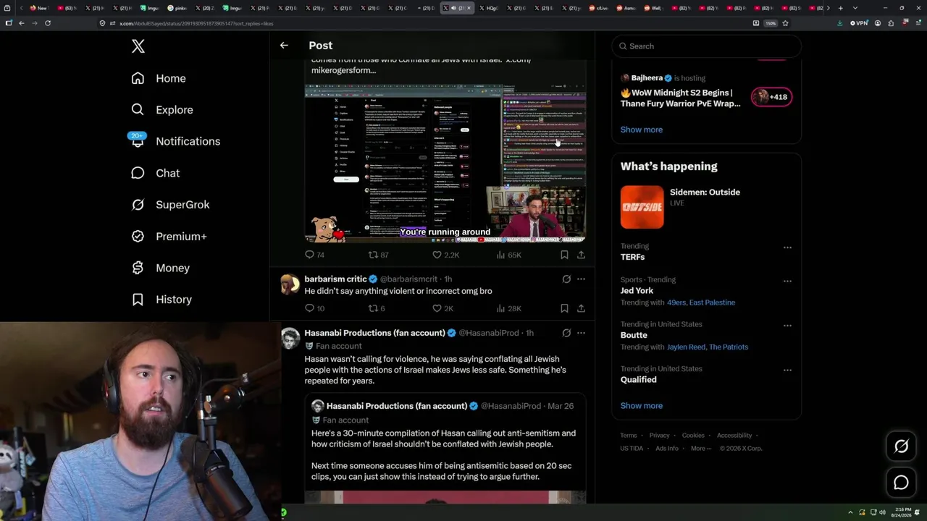Image resolution: width=927 pixels, height=521 pixels.
Task: Open Chat from the sidebar
Action: point(155,173)
